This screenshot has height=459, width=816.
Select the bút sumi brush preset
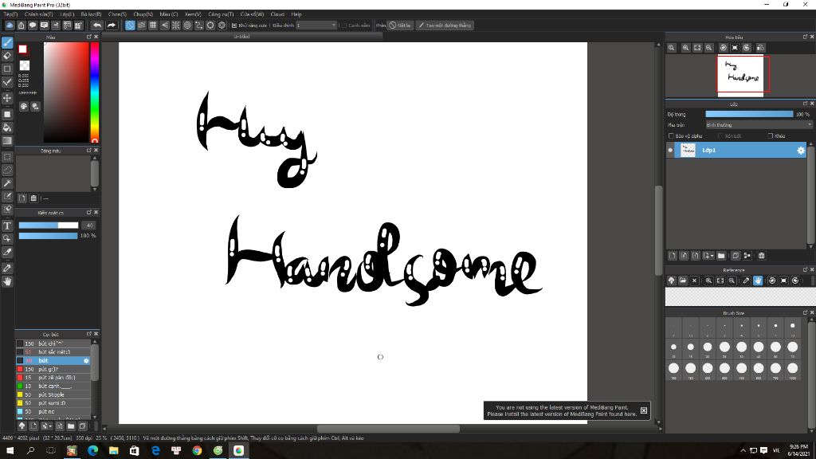53,403
